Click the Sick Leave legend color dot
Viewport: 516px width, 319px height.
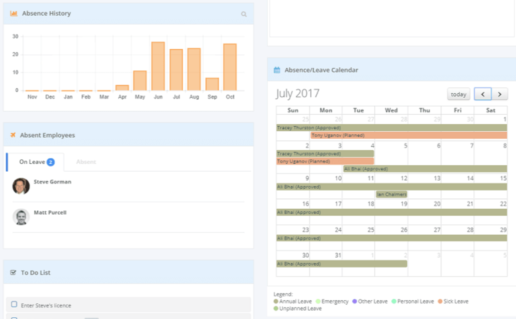point(440,302)
